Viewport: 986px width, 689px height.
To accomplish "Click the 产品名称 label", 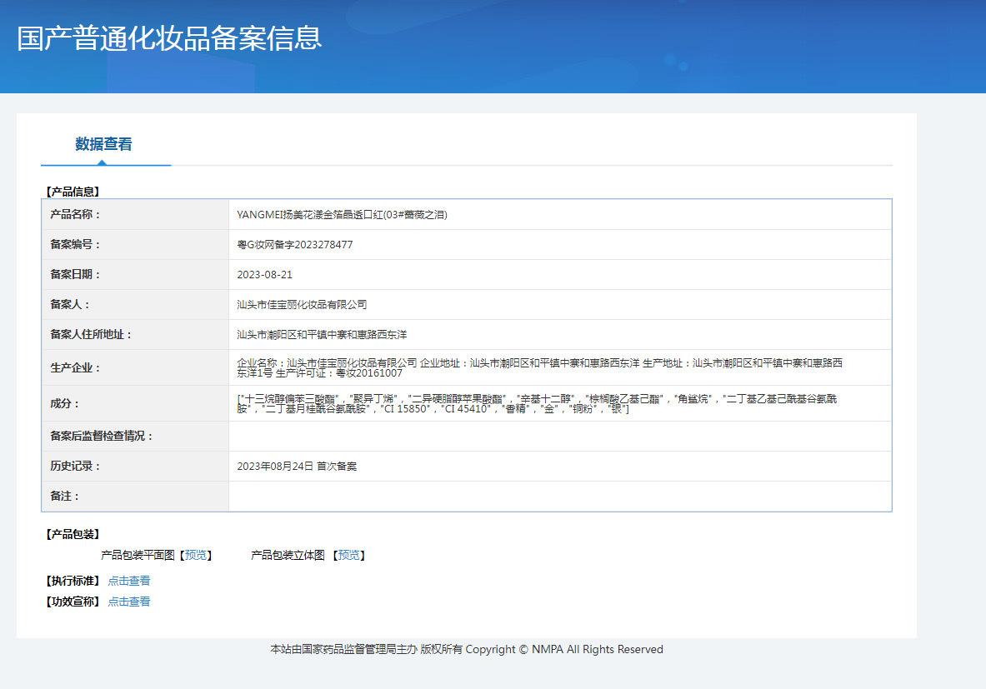I will coord(75,214).
